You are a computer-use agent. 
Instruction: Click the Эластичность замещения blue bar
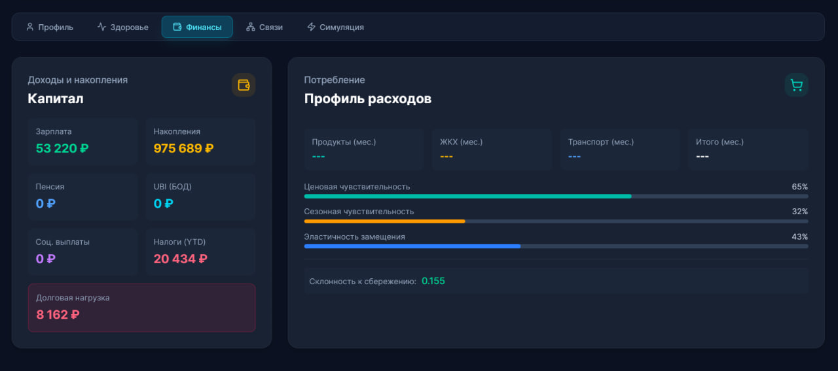coord(412,246)
